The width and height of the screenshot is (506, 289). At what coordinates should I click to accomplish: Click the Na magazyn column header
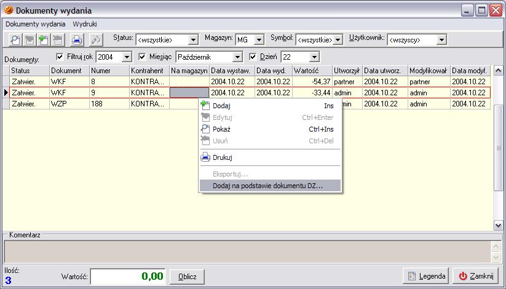click(189, 70)
